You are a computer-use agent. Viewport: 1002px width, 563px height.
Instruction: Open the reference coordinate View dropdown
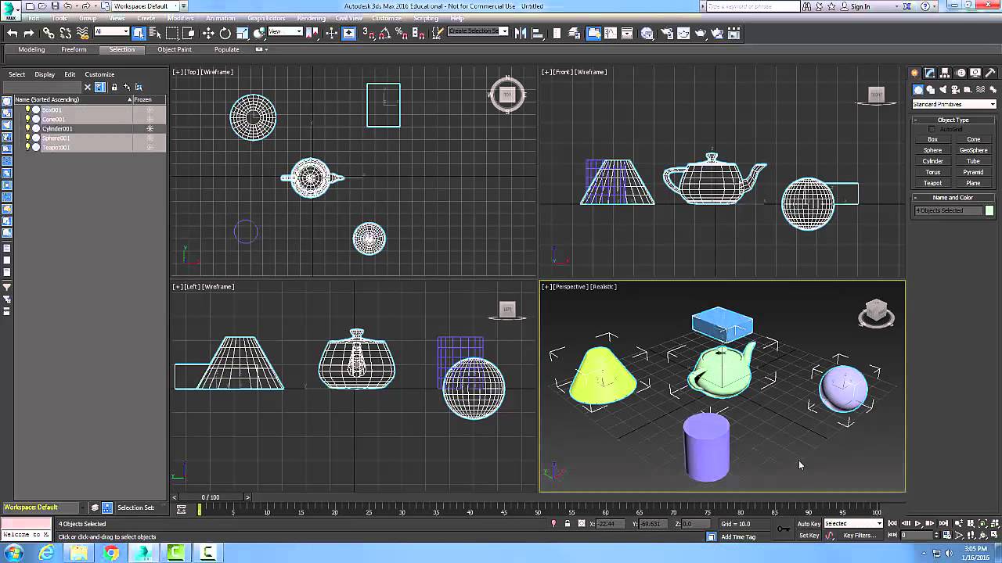click(285, 32)
